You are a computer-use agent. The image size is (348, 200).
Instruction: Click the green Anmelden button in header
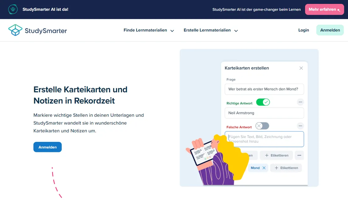pos(330,30)
